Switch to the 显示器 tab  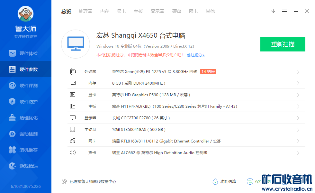click(157, 12)
